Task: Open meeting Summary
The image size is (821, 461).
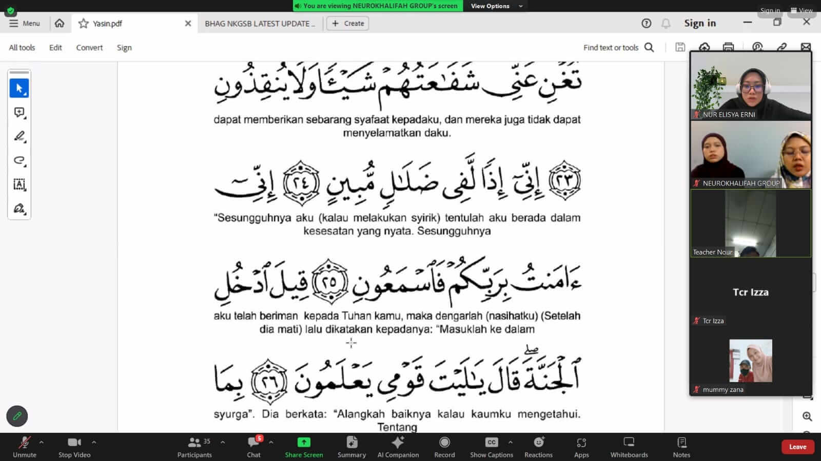Action: (x=351, y=447)
